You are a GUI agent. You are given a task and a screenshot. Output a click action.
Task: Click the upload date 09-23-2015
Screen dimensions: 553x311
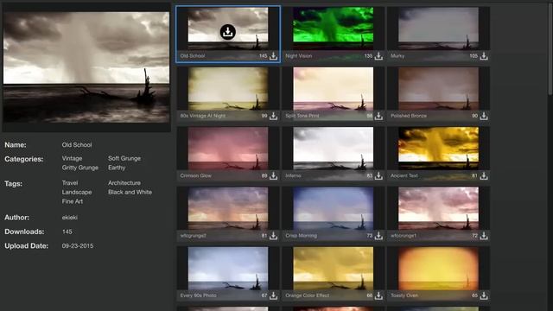coord(78,245)
